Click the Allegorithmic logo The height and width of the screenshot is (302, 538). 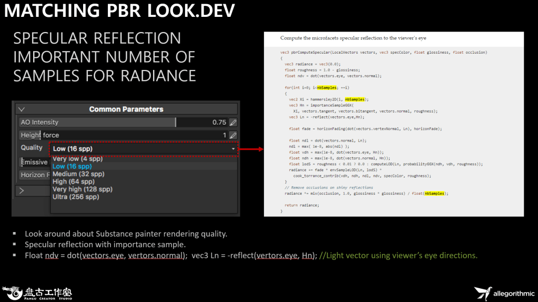pyautogui.click(x=504, y=293)
